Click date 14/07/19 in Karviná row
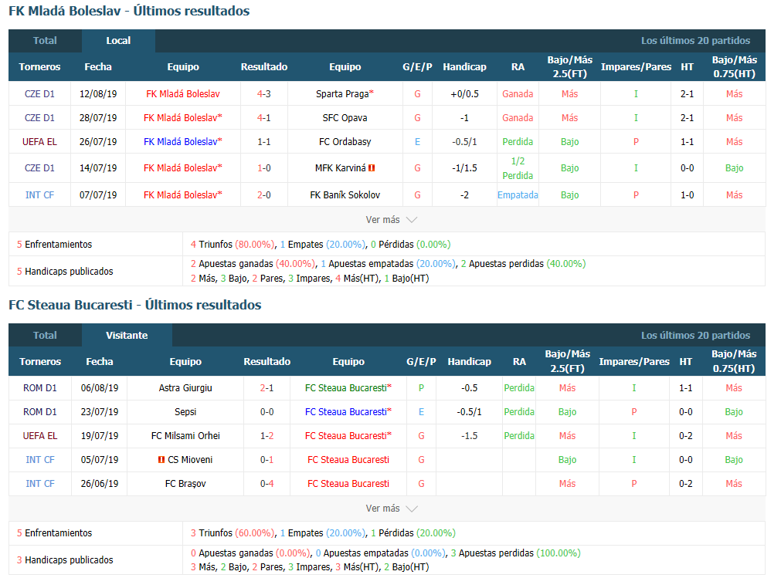This screenshot has width=781, height=578. pyautogui.click(x=98, y=168)
